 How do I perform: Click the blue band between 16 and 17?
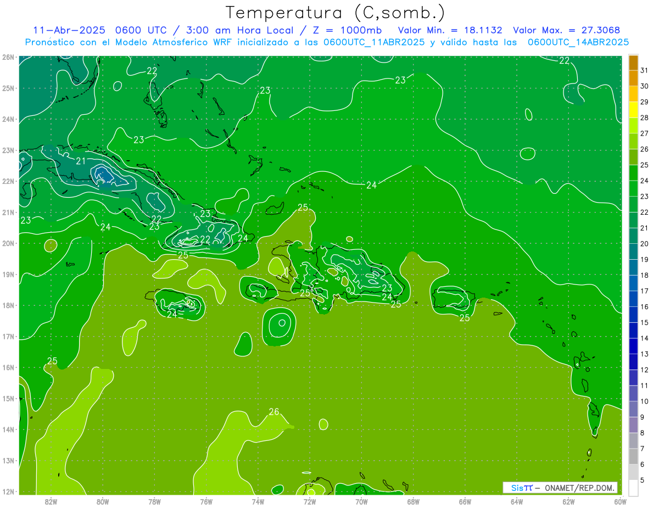pyautogui.click(x=633, y=299)
